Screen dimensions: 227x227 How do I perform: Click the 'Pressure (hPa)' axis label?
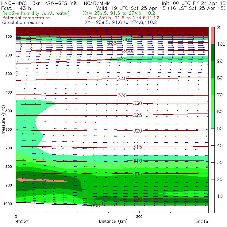click(x=3, y=120)
